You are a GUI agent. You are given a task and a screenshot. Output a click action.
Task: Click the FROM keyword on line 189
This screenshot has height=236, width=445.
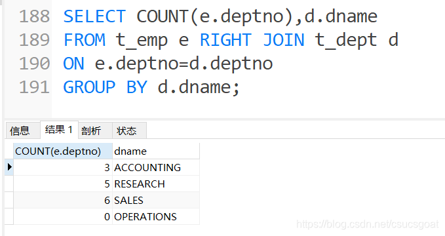coord(85,40)
